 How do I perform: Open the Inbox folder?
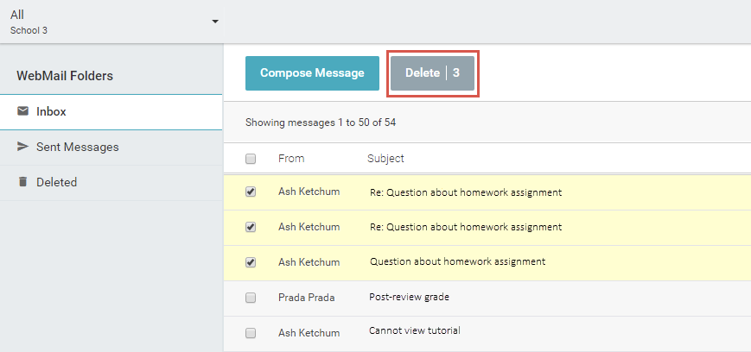tap(111, 112)
